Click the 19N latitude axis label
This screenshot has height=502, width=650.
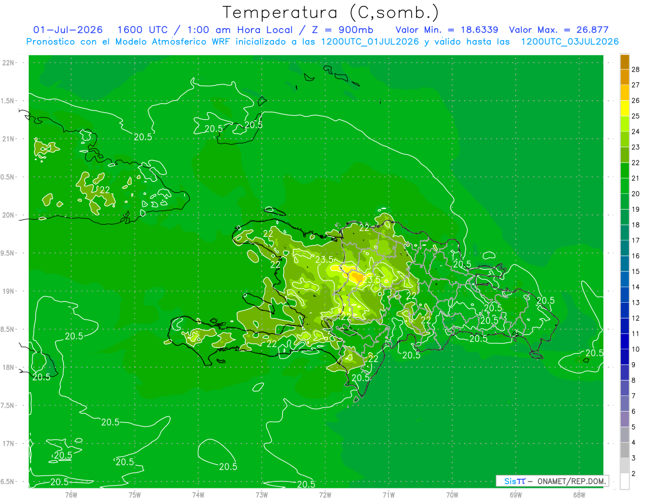coord(9,291)
